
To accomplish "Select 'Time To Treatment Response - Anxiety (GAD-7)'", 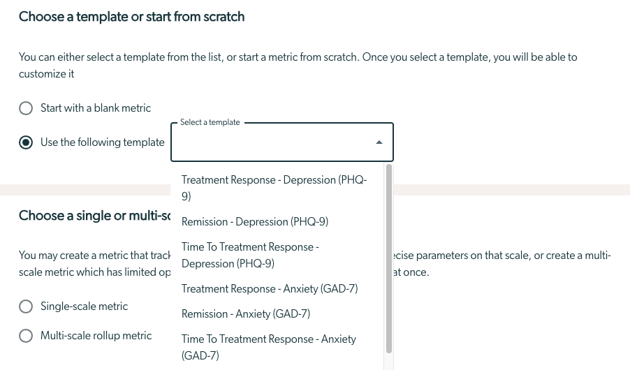I will point(277,347).
